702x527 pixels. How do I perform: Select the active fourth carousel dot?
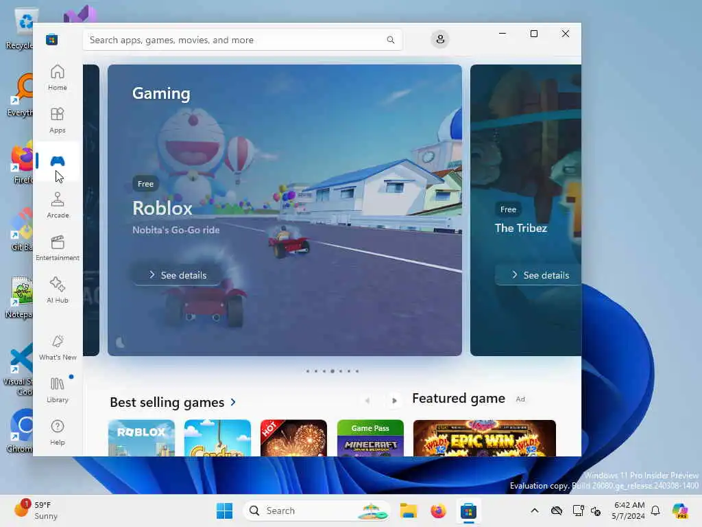pyautogui.click(x=332, y=371)
